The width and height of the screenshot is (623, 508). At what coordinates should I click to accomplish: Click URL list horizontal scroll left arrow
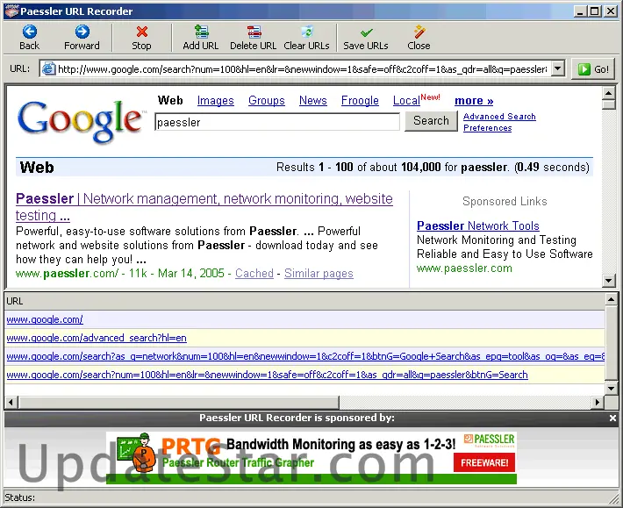[11, 402]
